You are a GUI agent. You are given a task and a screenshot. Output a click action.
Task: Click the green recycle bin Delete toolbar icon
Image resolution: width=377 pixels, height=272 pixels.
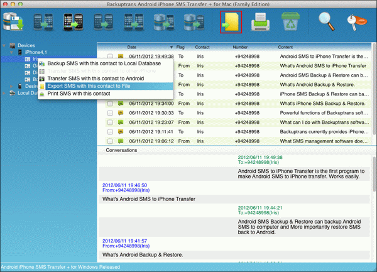pos(290,21)
